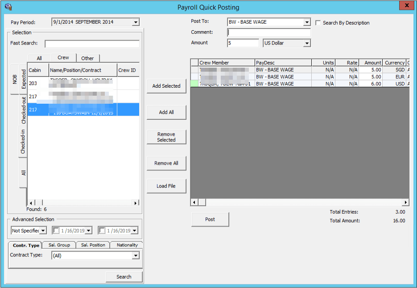Switch to the Sal. Group tab
Image resolution: width=417 pixels, height=288 pixels.
(59, 244)
